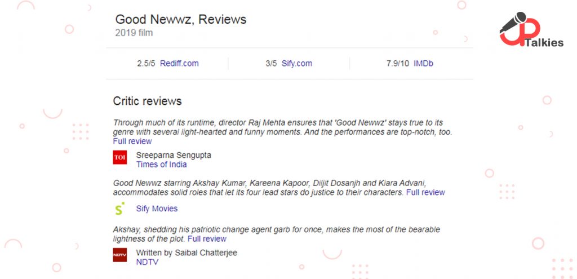Open Full review link after Sify's snippet
This screenshot has height=279, width=577.
point(425,192)
